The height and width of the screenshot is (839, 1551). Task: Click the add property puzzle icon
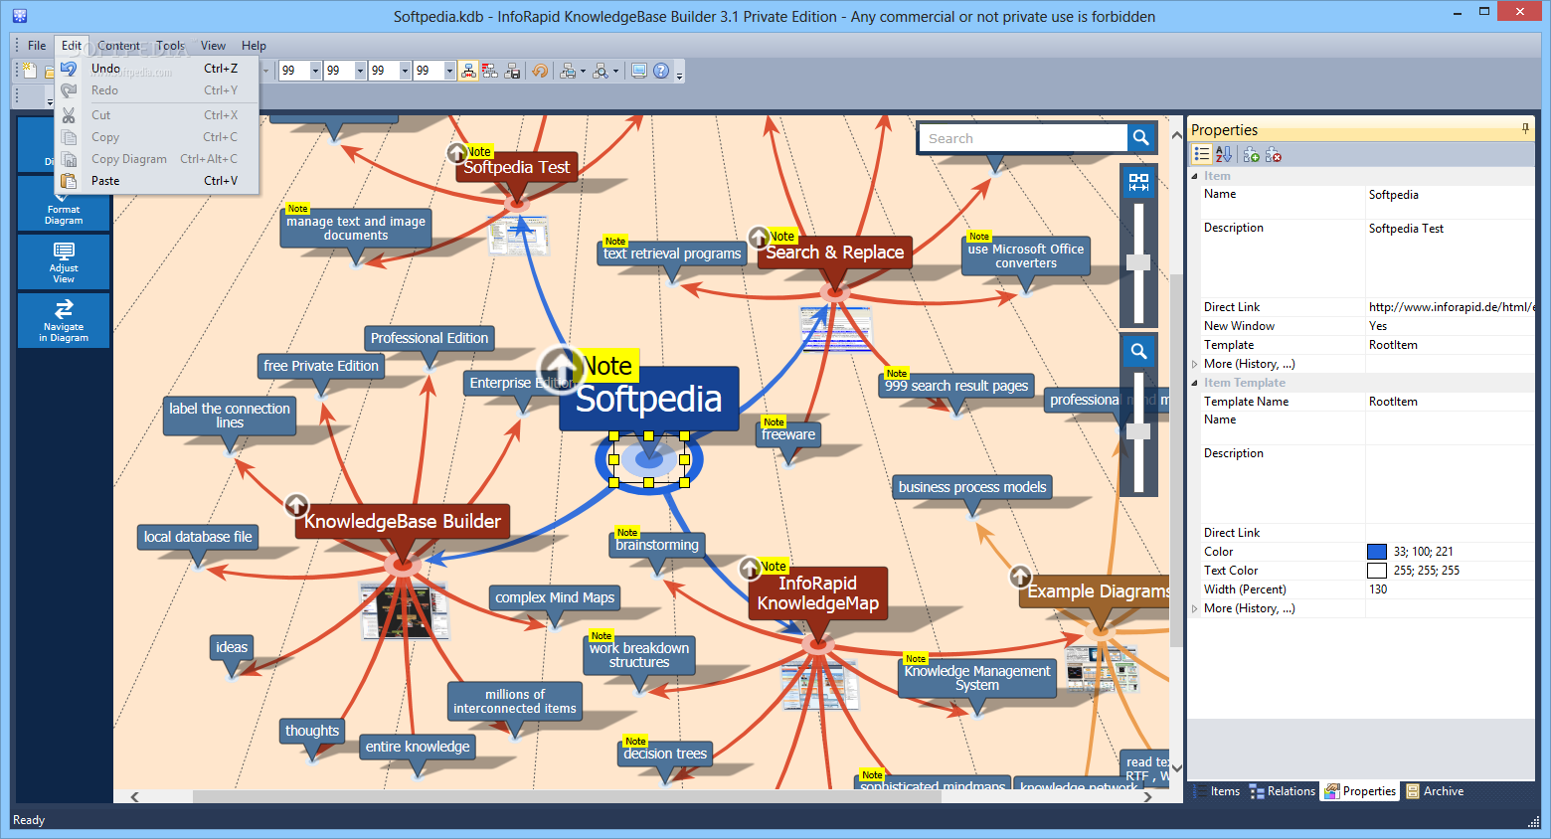point(1252,154)
